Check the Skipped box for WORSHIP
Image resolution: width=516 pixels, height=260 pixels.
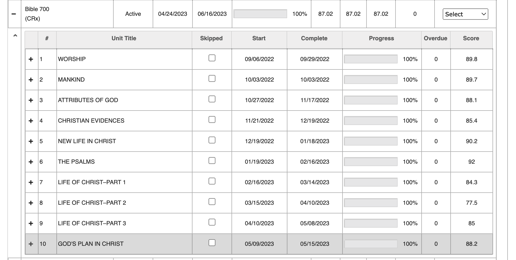coord(212,58)
